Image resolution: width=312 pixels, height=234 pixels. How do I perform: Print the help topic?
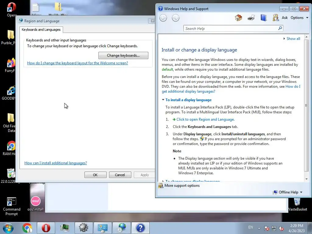[x=251, y=18]
